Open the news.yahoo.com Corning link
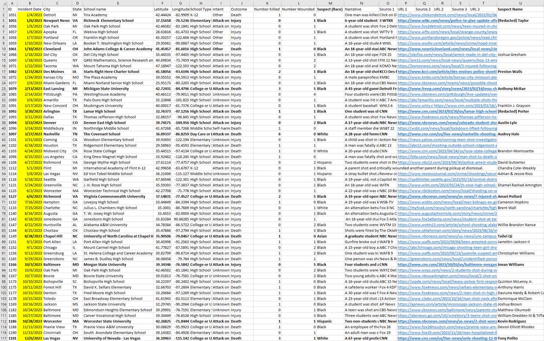Screen dimensions: 544x341 447,140
